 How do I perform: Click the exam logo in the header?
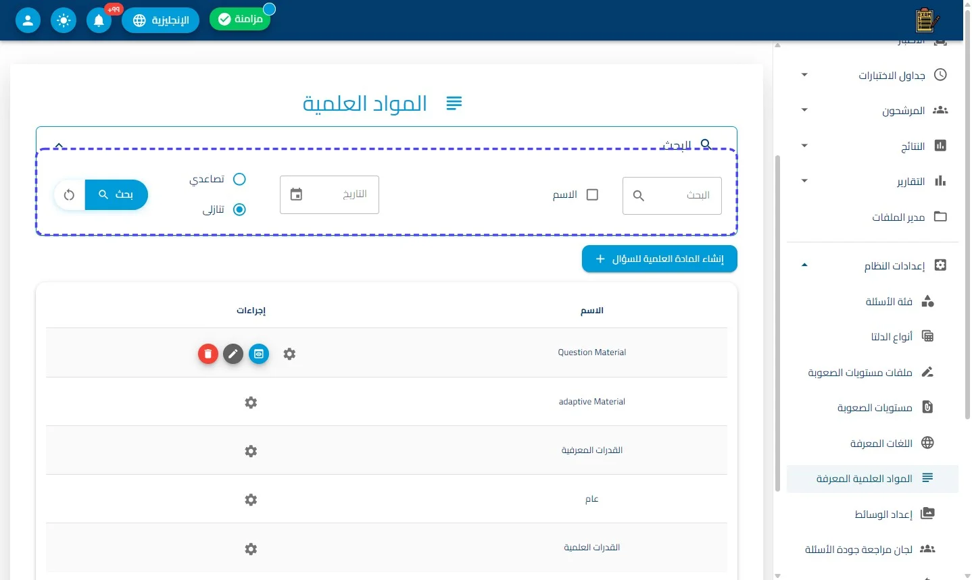point(927,20)
